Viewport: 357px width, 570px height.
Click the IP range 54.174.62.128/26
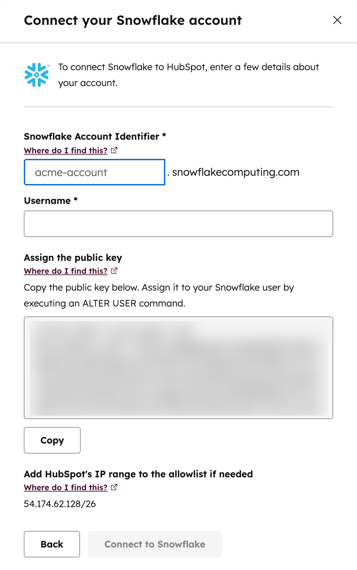pyautogui.click(x=59, y=504)
